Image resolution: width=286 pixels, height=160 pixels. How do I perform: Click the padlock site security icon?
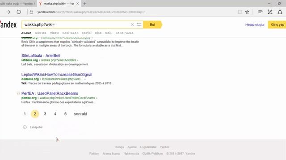(x=31, y=12)
